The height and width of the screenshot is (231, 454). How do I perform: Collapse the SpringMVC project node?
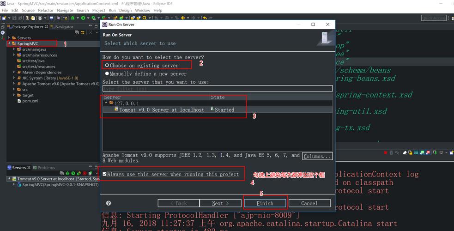[9, 43]
